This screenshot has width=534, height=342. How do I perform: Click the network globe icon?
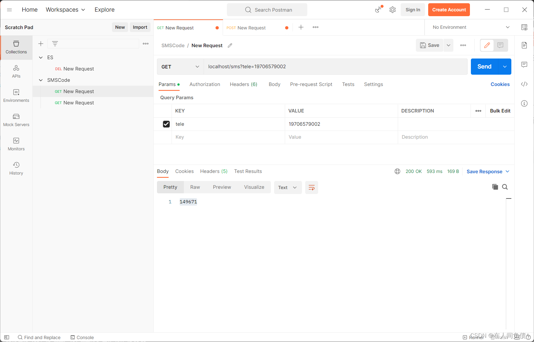397,171
